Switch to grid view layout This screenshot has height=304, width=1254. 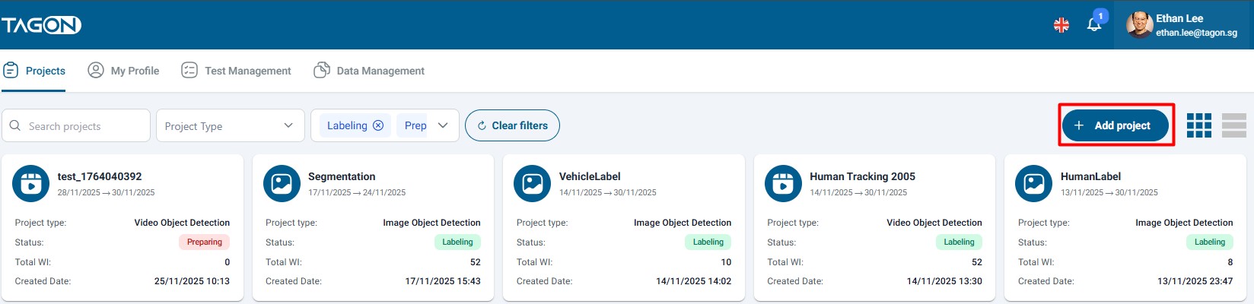click(1198, 125)
